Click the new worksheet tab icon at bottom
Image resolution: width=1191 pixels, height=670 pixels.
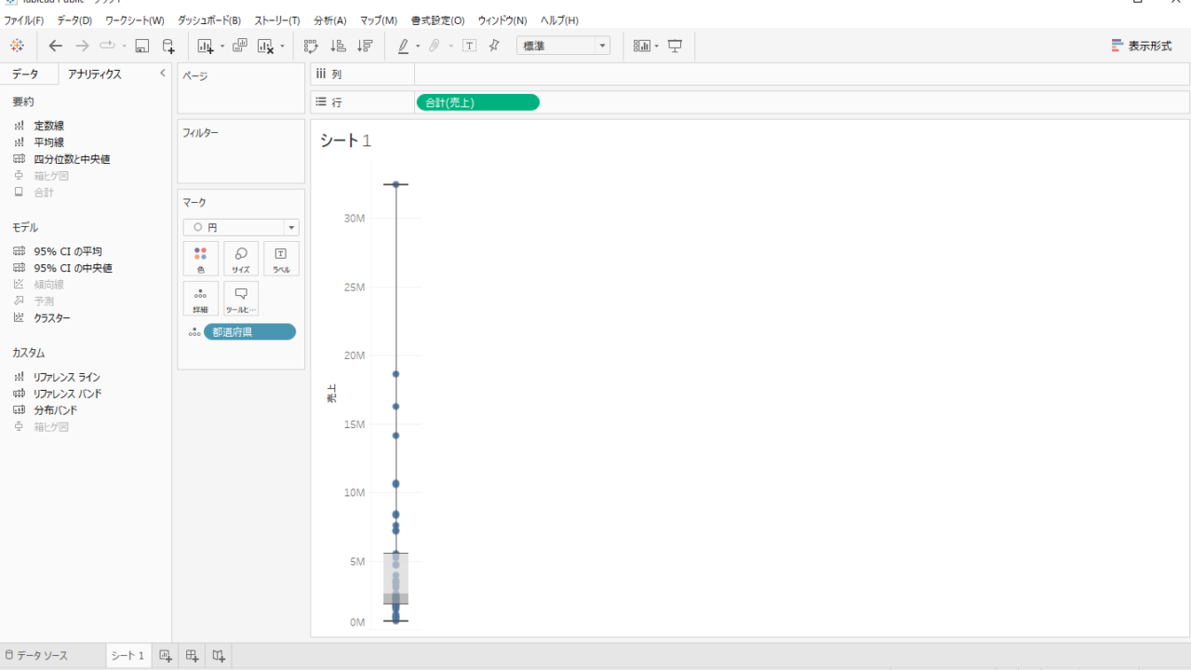166,655
